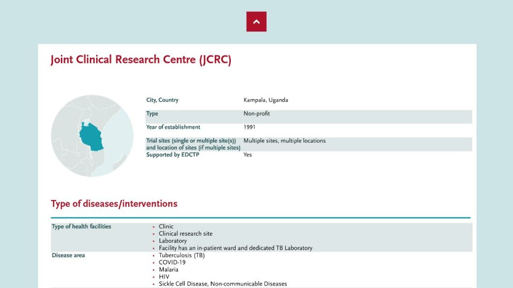Click the teal highlighted country on map

91,137
